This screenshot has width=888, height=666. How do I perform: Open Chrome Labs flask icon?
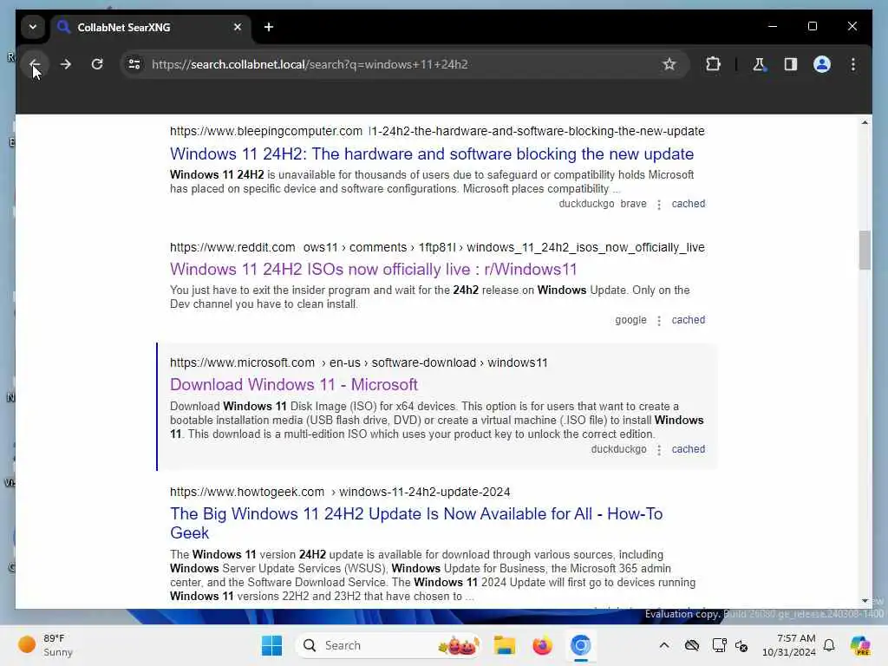759,64
